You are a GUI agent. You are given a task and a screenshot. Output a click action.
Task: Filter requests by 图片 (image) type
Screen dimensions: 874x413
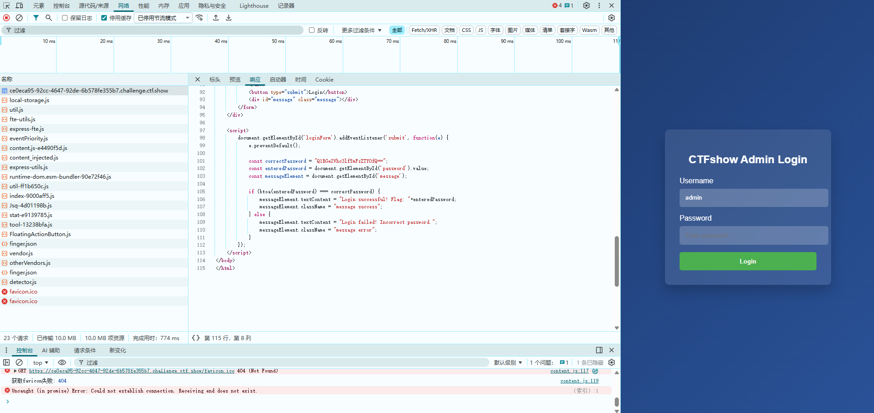(513, 30)
